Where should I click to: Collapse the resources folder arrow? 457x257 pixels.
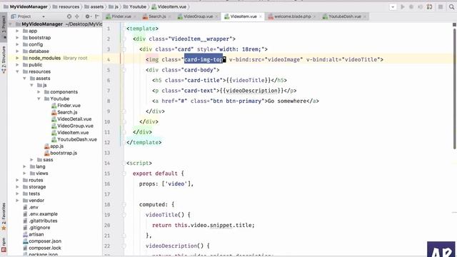click(17, 71)
